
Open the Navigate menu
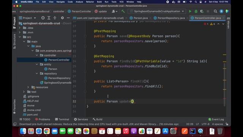pos(60,2)
